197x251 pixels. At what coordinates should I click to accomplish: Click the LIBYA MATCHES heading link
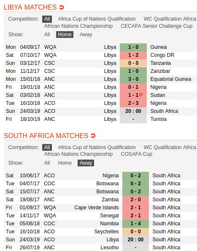pyautogui.click(x=30, y=7)
